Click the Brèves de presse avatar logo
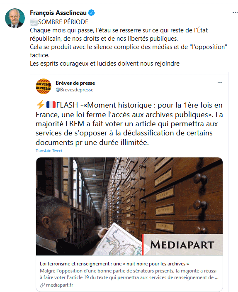 44,86
